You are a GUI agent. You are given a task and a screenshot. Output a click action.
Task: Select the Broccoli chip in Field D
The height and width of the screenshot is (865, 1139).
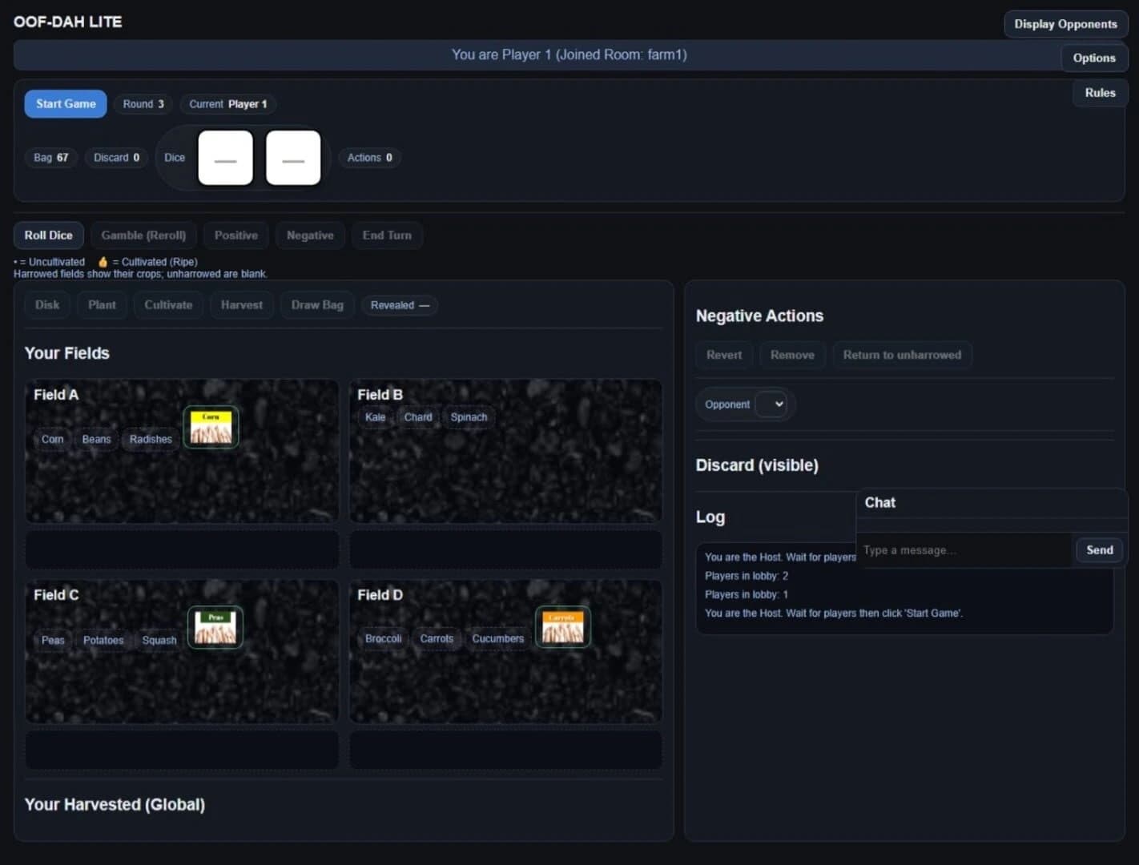pos(384,638)
